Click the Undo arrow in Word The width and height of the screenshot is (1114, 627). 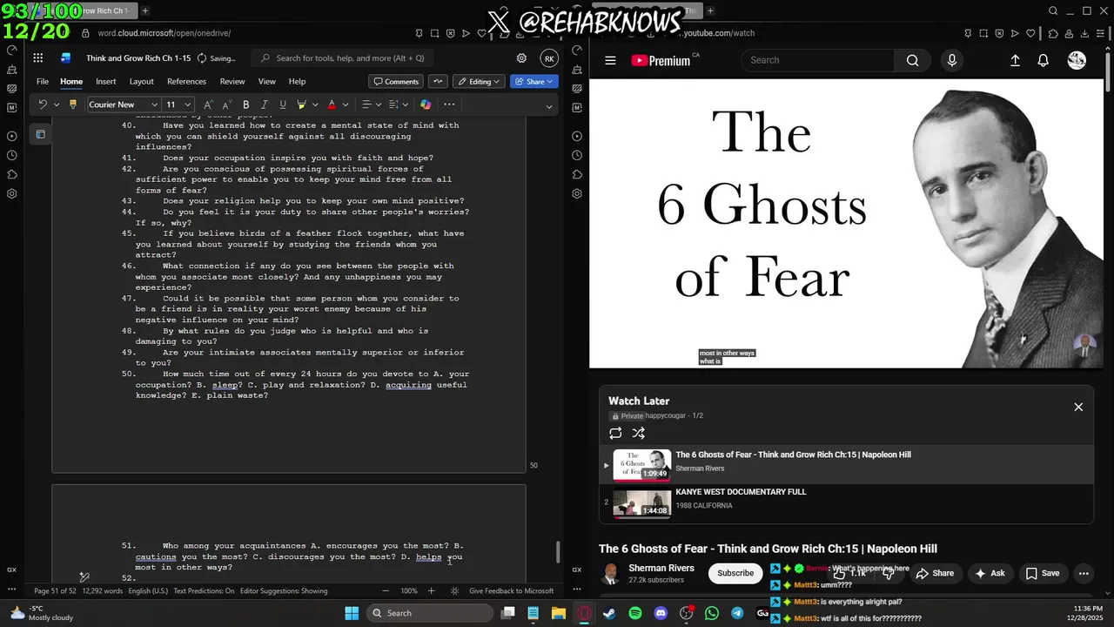(43, 104)
